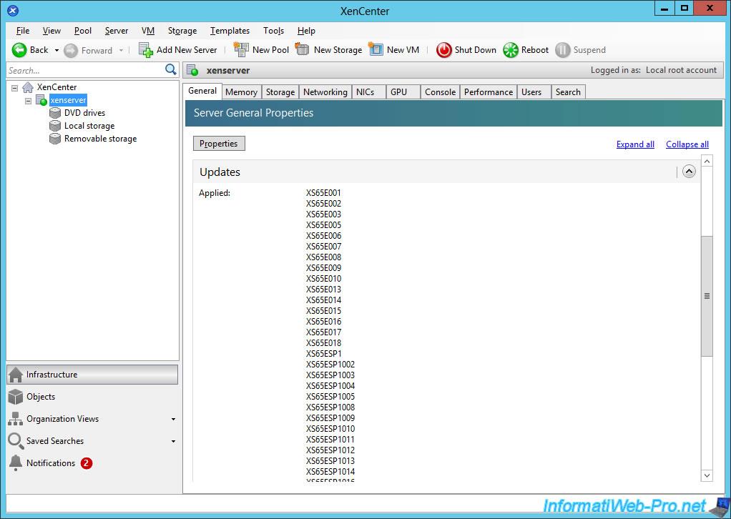Click the Add New Server label
731x519 pixels.
click(187, 50)
